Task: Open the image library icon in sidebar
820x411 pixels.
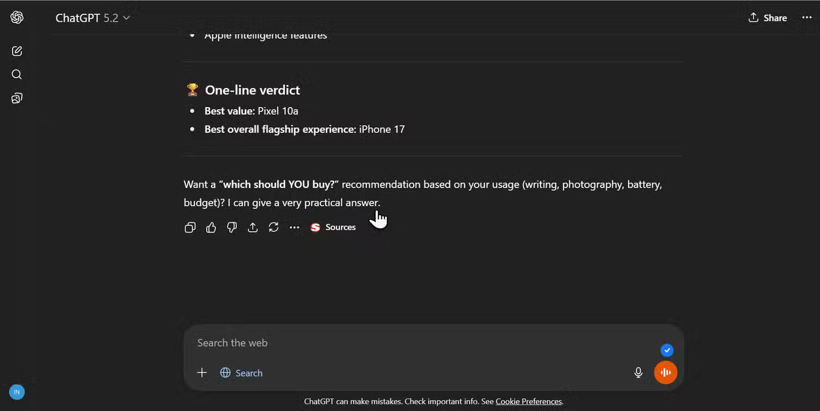Action: [16, 98]
